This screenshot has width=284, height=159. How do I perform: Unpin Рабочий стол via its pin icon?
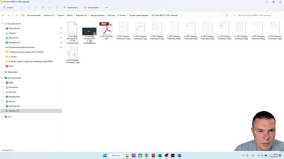coord(61,28)
